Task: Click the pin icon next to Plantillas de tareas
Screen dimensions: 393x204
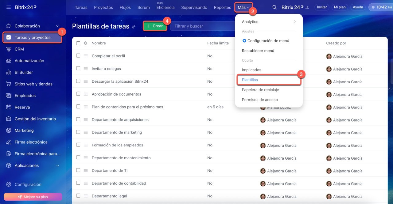Action: tap(134, 27)
